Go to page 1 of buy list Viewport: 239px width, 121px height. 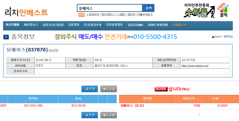199,115
